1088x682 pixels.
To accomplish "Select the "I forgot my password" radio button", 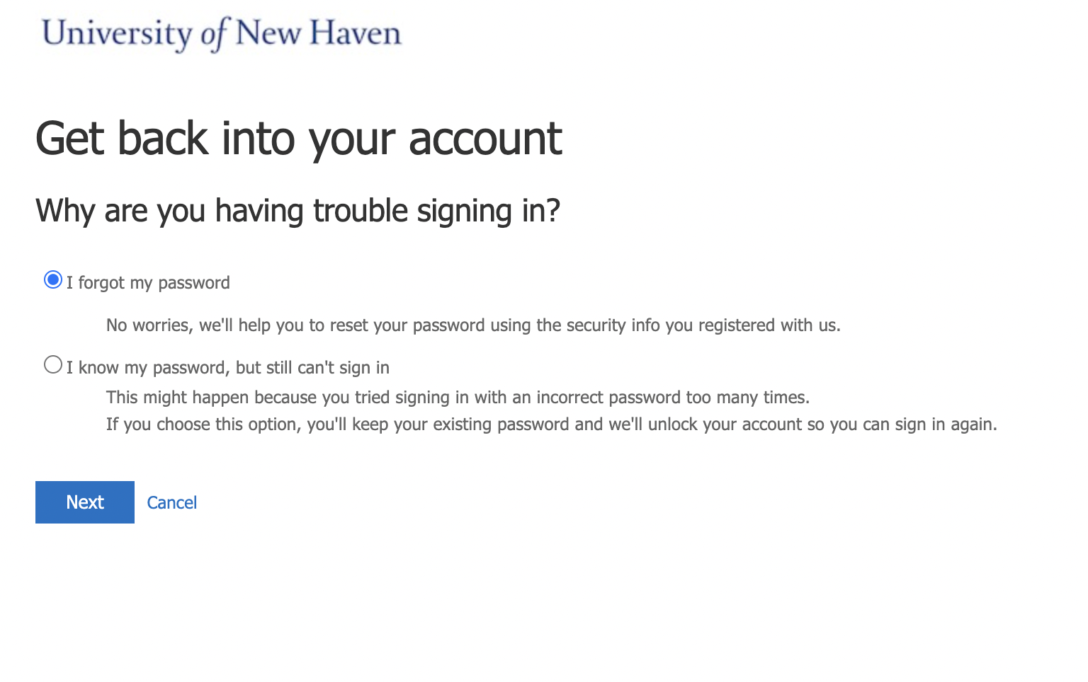I will point(53,280).
